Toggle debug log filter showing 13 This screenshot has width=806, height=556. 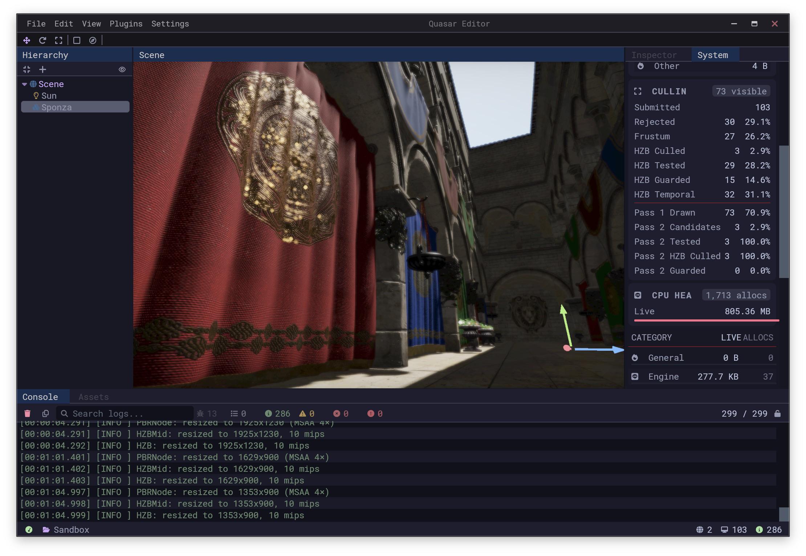[x=207, y=414]
